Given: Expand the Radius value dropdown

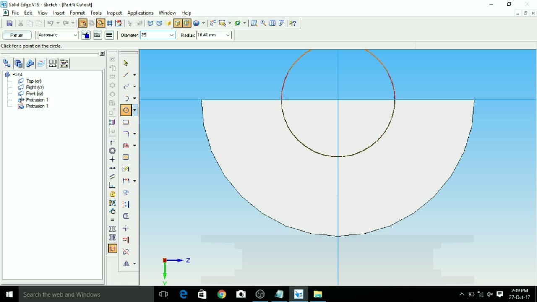Looking at the screenshot, I should point(228,35).
